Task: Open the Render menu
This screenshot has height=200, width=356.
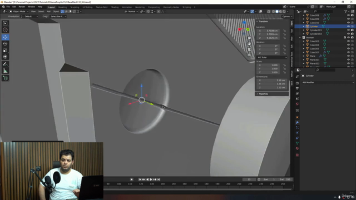Action: tap(22, 7)
